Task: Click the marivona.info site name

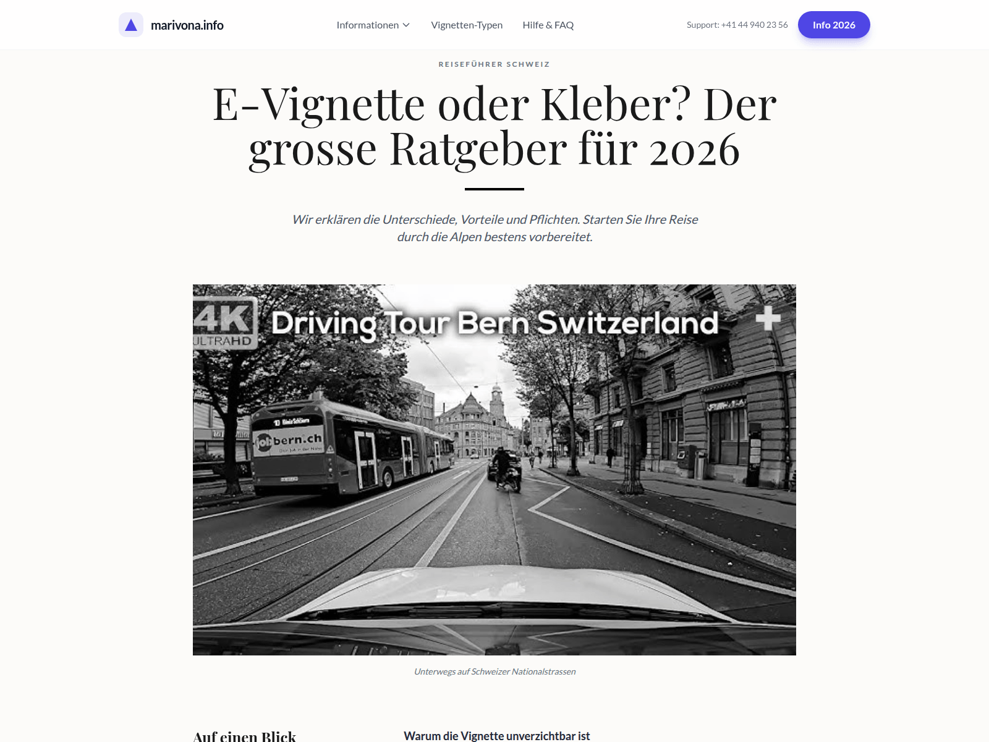Action: pyautogui.click(x=187, y=25)
